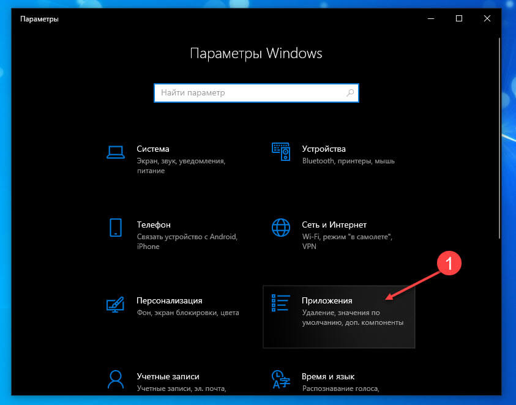
Task: Open the Учетные записи heading
Action: (168, 376)
